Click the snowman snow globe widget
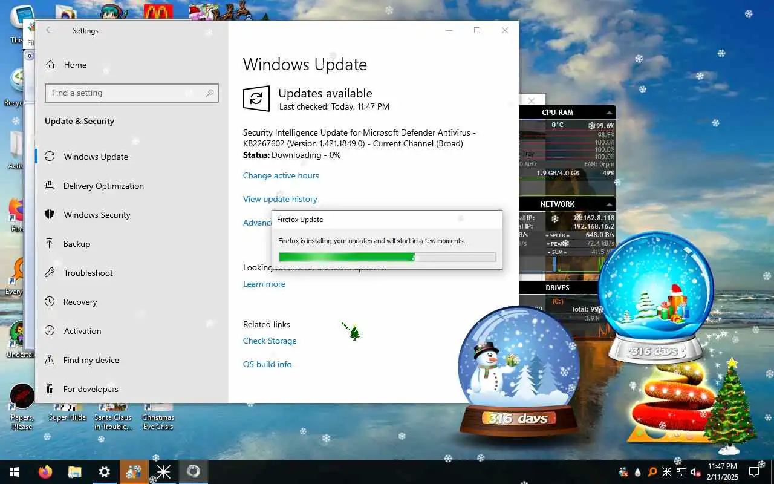This screenshot has width=774, height=484. tap(518, 370)
